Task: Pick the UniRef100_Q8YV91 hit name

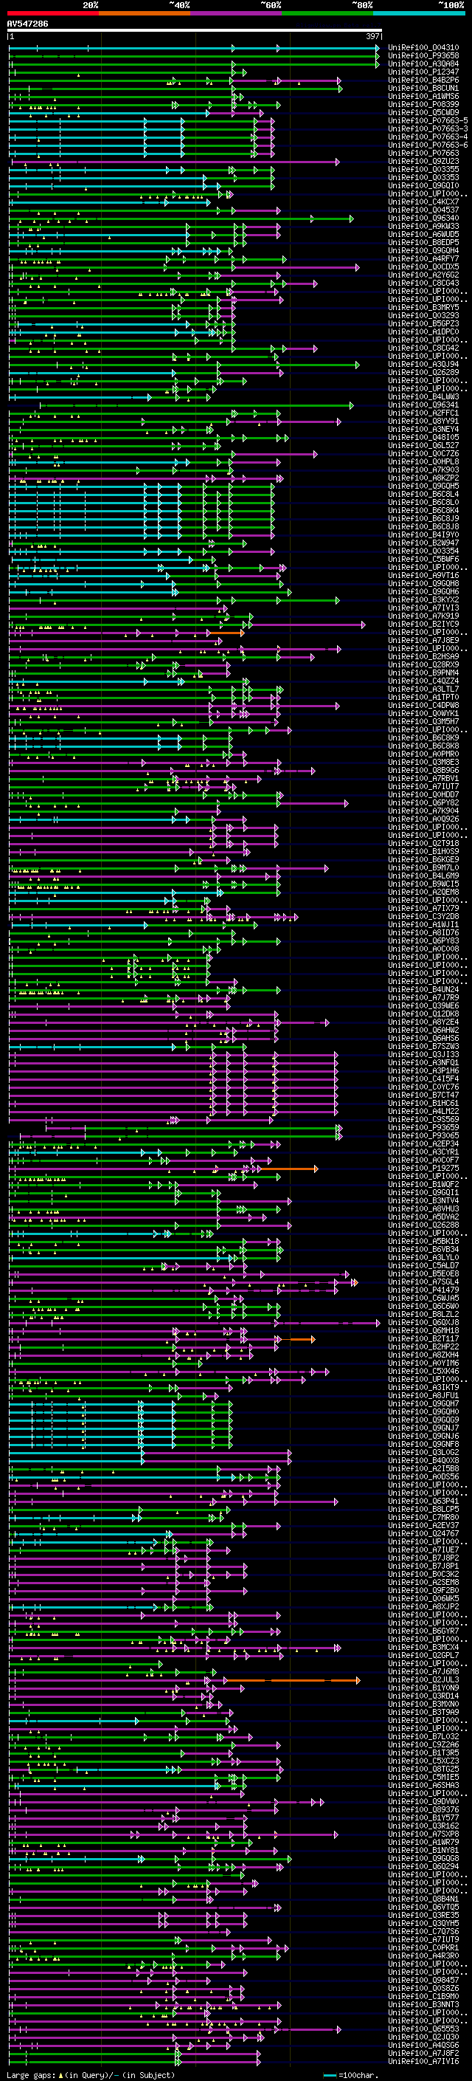Action: [x=423, y=421]
